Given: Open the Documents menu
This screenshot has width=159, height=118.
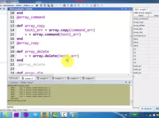Looking at the screenshot, I should [x=9, y=5].
